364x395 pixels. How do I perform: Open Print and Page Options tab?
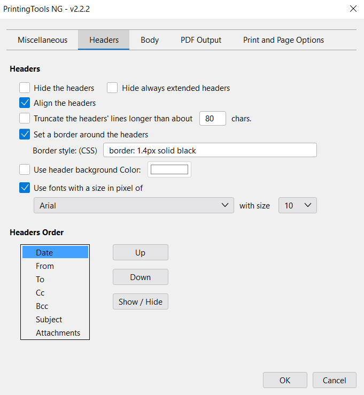pos(283,40)
